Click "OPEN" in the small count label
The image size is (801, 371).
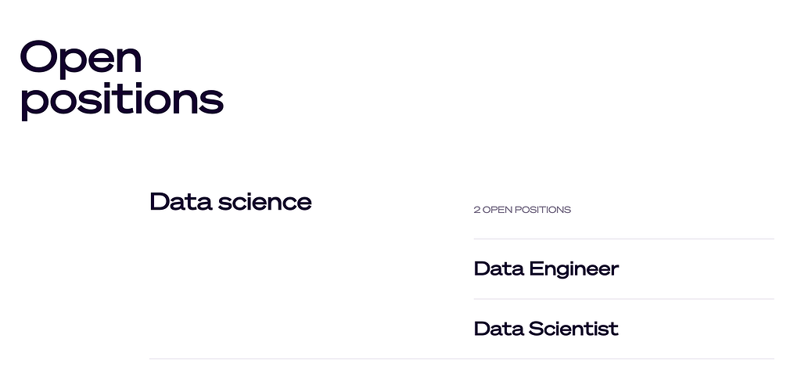pos(497,210)
